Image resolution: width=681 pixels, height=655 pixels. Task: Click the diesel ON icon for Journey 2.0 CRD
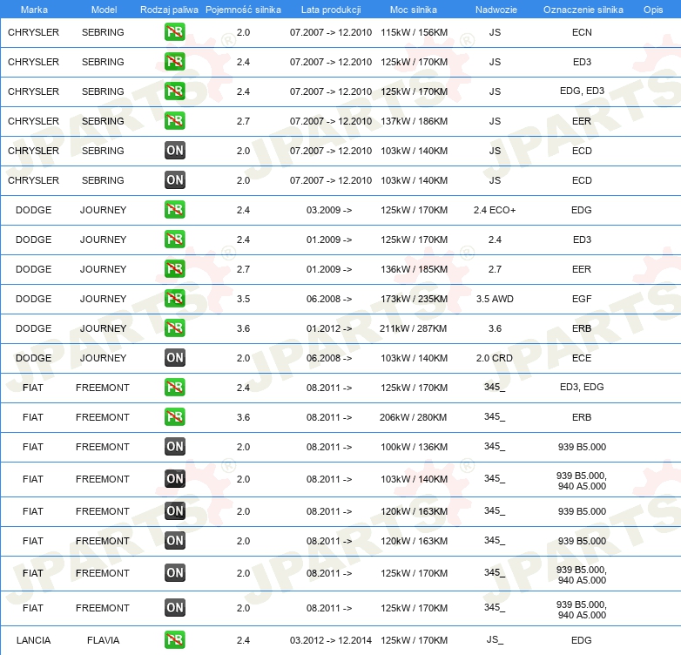coord(175,358)
